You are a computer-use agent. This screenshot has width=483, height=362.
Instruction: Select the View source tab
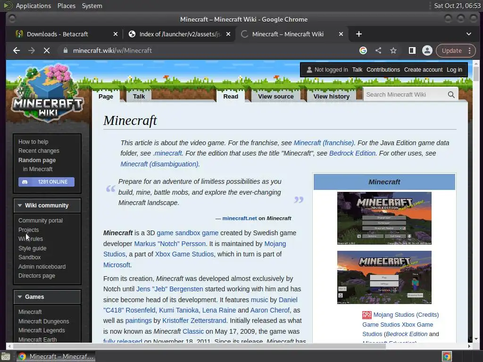click(x=275, y=96)
